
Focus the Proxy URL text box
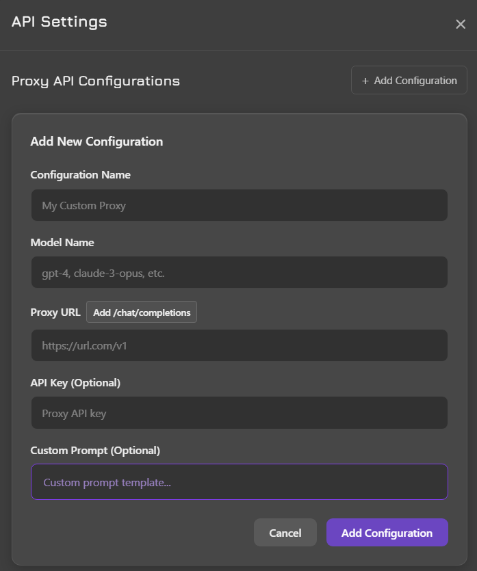[x=239, y=346]
